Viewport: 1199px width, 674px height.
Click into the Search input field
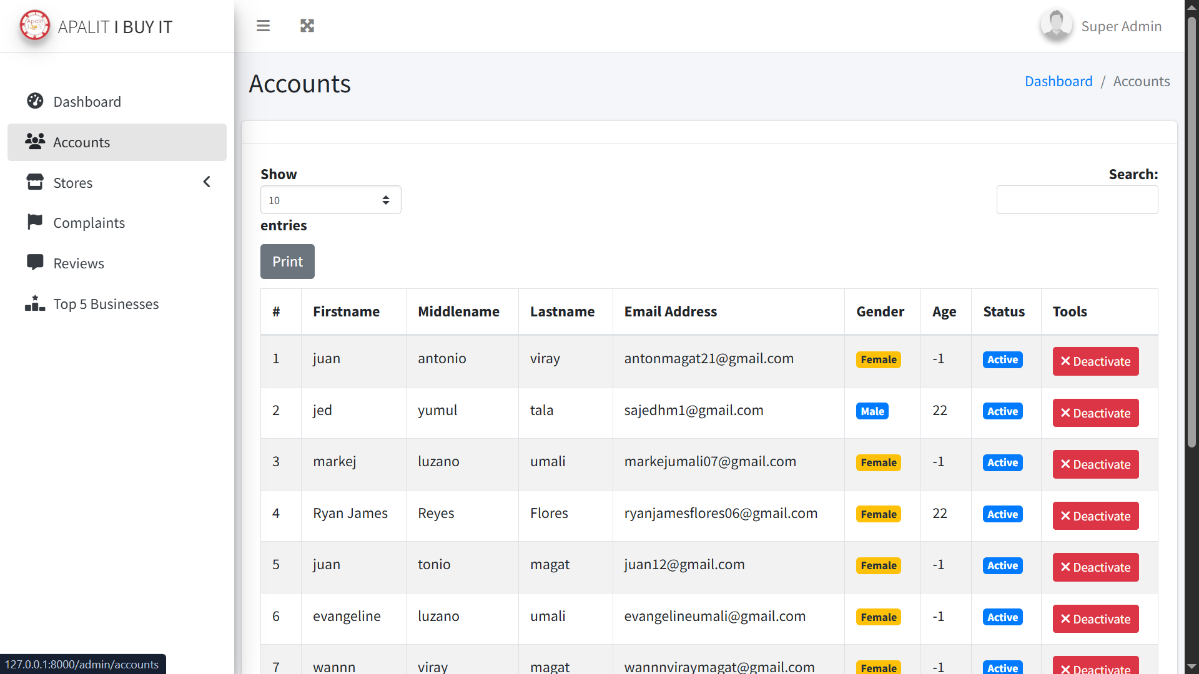click(x=1077, y=200)
